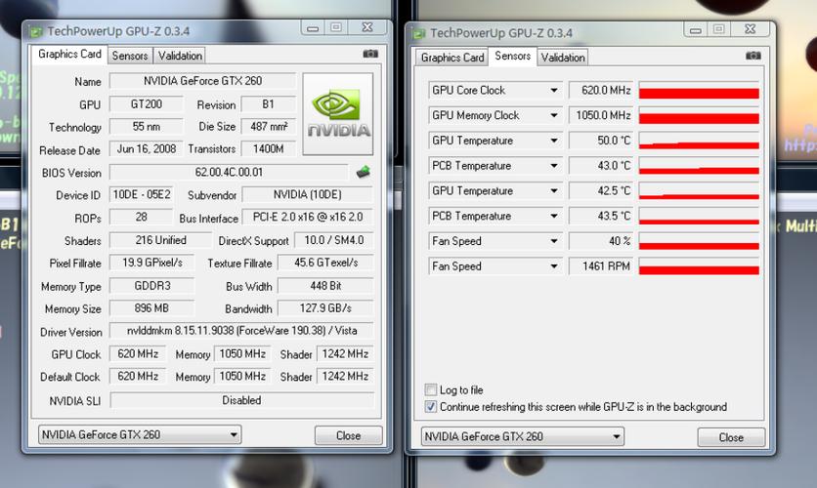Expand the GPU Memory Clock sensor dropdown

[553, 116]
